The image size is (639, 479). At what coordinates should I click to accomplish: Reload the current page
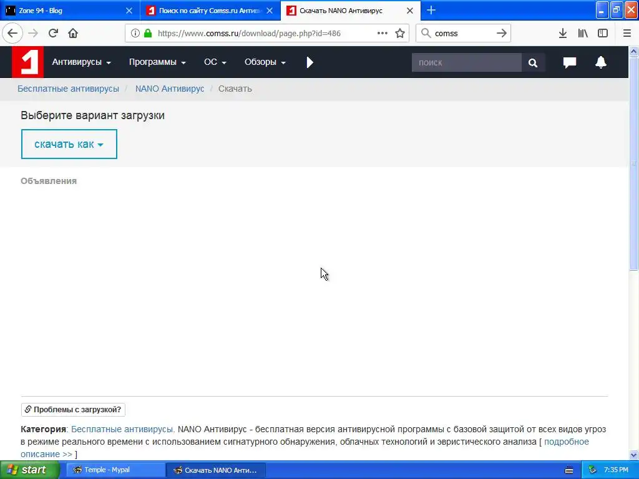[53, 34]
